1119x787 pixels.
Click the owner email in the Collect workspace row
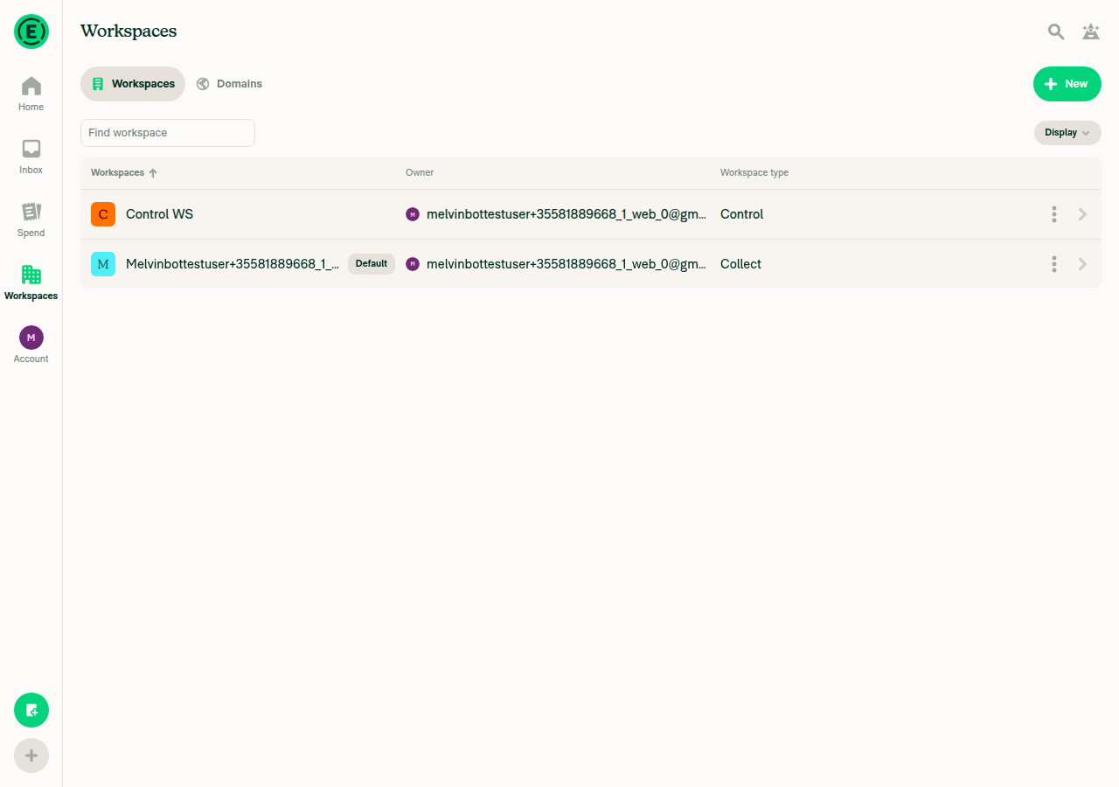coord(566,264)
